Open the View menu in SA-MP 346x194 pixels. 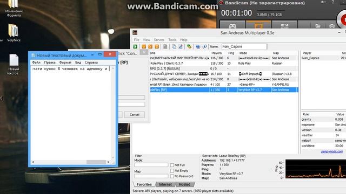coord(147,40)
